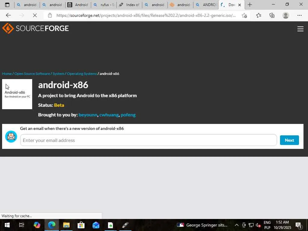308x231 pixels.
Task: Stop loading the page
Action: point(35,15)
